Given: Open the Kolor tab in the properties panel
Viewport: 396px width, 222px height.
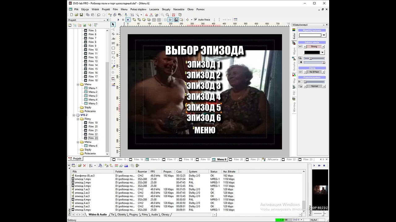Looking at the screenshot, I should [x=294, y=34].
